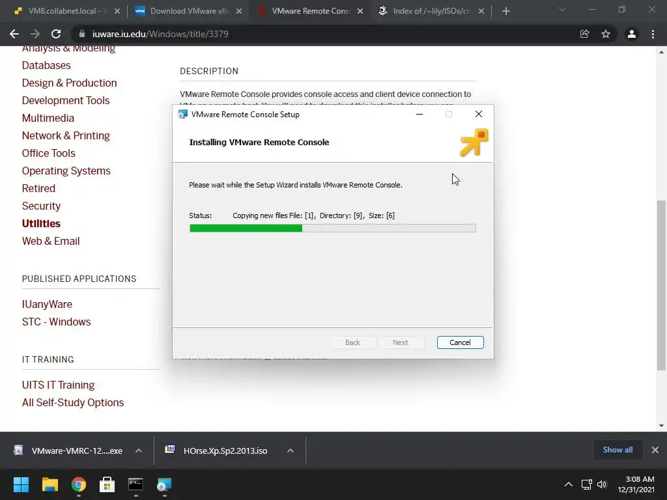
Task: Open network settings tray icon
Action: tap(587, 484)
